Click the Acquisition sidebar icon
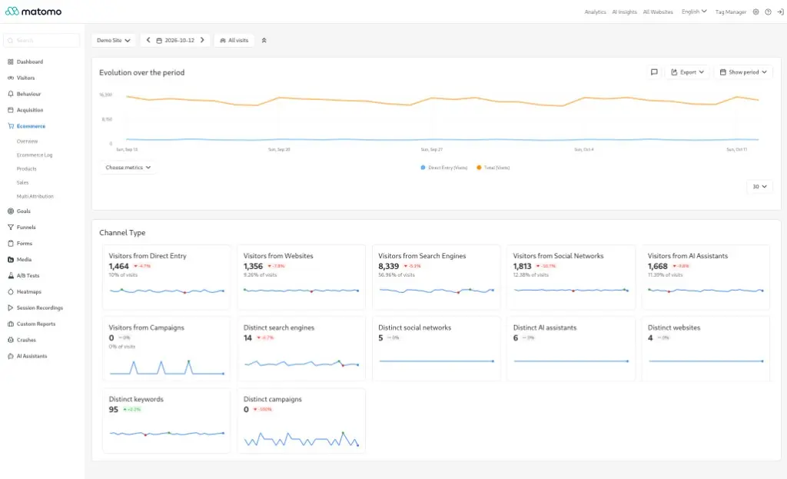Screen dimensions: 787x479 (x=11, y=110)
